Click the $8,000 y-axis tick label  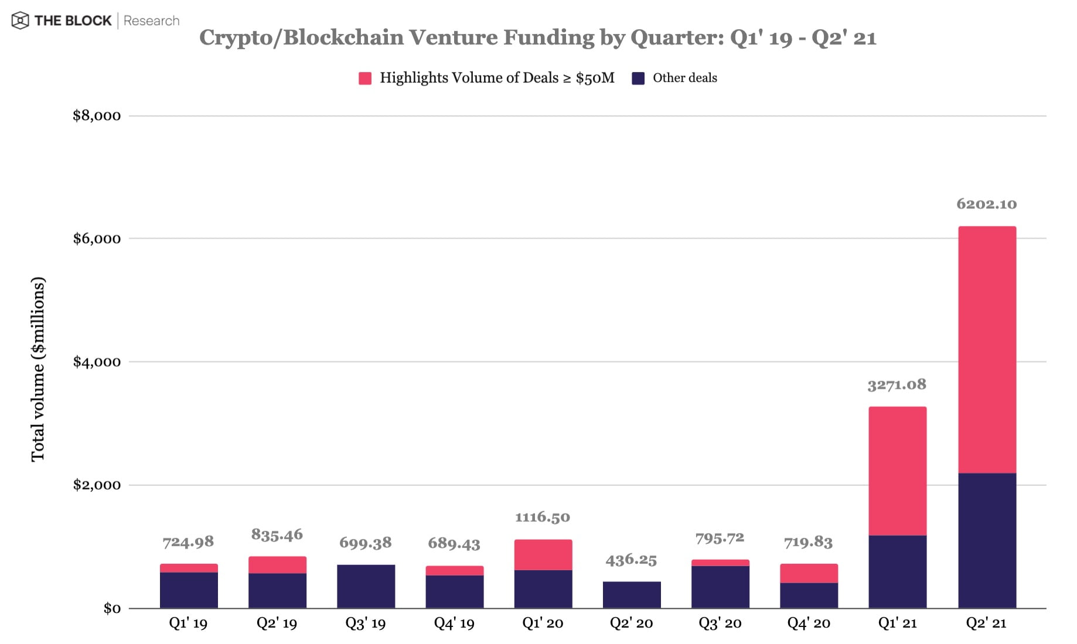(97, 115)
